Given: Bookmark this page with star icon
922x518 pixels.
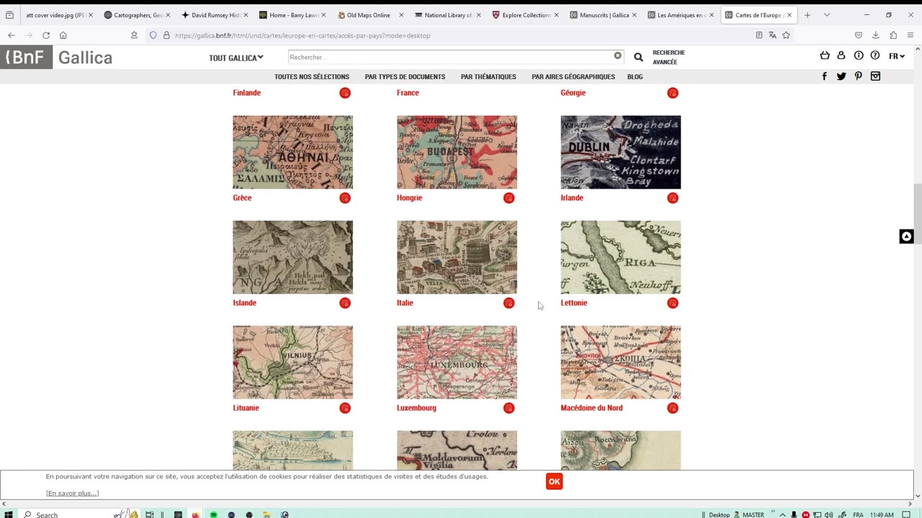Looking at the screenshot, I should click(786, 35).
